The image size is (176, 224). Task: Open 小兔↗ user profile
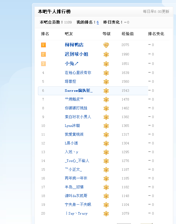(72, 64)
